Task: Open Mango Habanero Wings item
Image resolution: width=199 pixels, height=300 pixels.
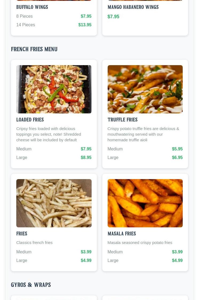Action: click(x=133, y=7)
